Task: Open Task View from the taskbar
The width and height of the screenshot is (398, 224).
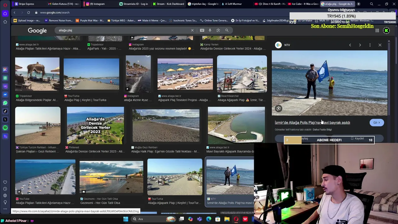Action: pyautogui.click(x=181, y=219)
